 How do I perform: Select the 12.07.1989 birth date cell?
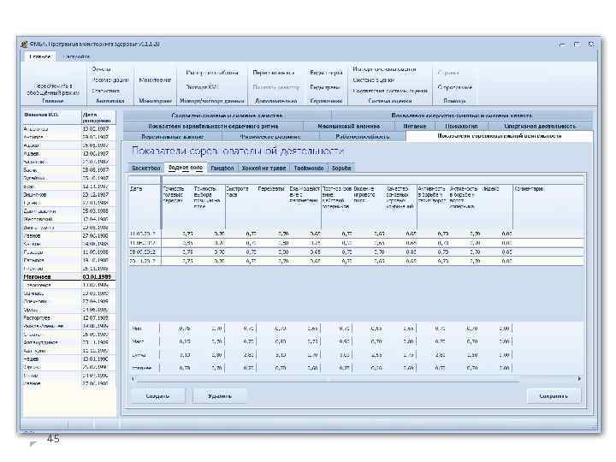pos(98,317)
